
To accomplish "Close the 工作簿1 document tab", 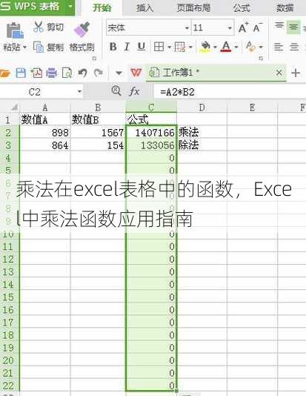I will point(279,73).
